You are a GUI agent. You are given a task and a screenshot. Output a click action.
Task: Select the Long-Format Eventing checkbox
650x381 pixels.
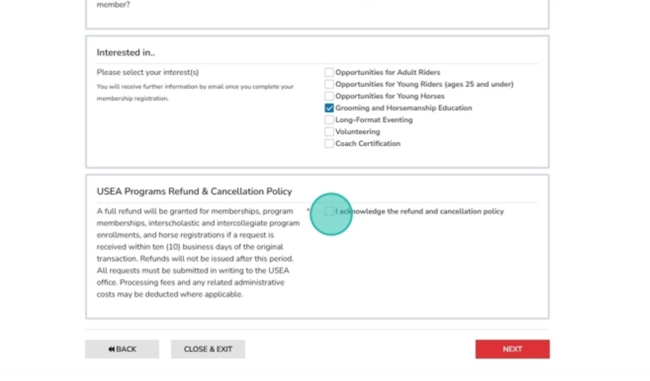click(x=329, y=120)
